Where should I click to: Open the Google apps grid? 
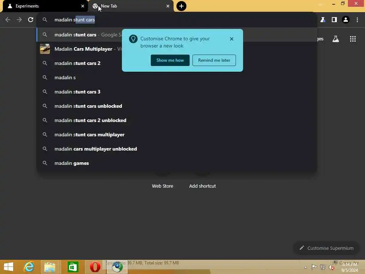pyautogui.click(x=353, y=39)
